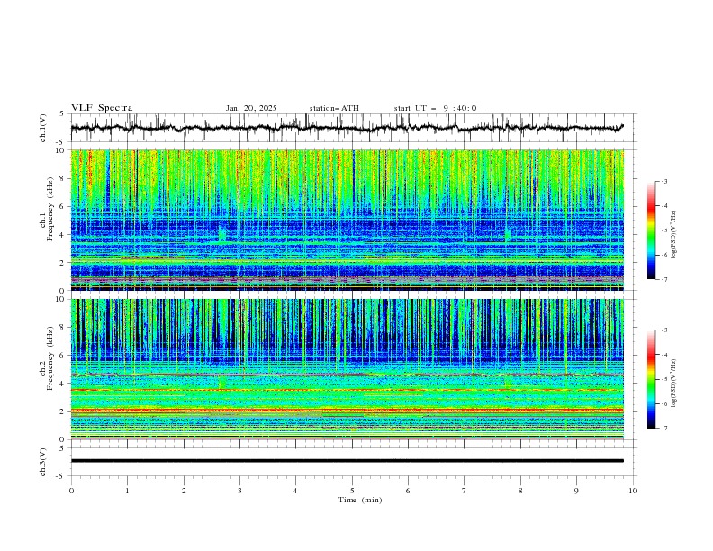Viewport: 713px width, 551px height.
Task: Click time axis tick label "9"
Action: point(576,491)
